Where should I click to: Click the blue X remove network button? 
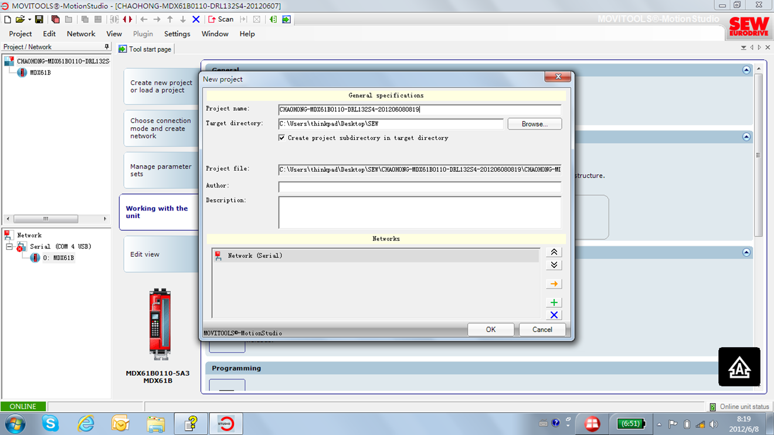[554, 315]
